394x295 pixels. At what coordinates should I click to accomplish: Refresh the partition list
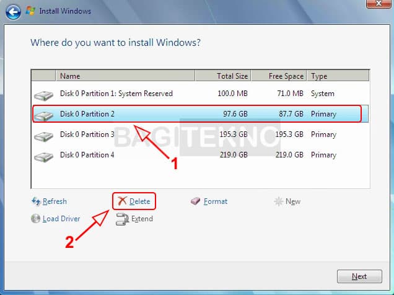click(55, 201)
